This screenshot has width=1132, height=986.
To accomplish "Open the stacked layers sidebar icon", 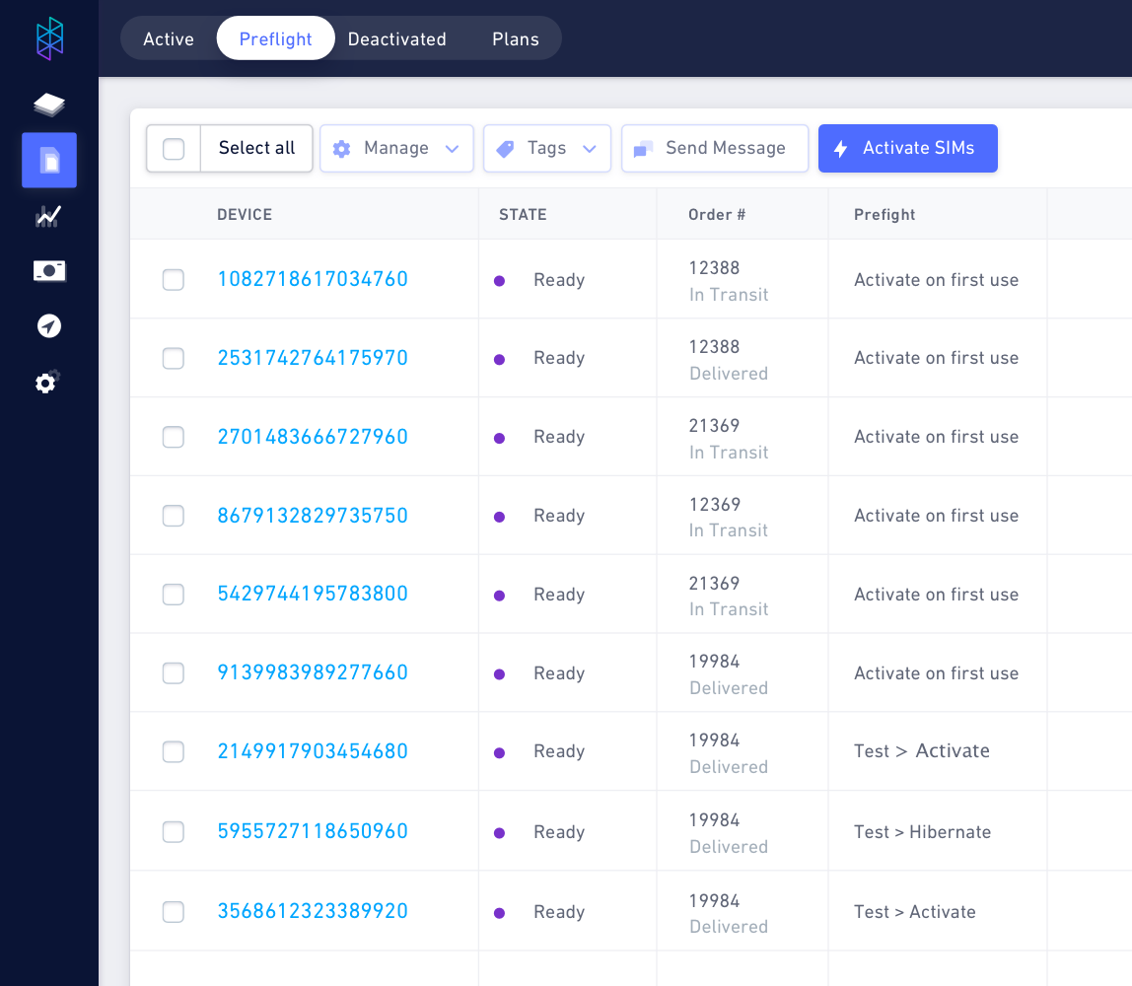I will [x=49, y=105].
